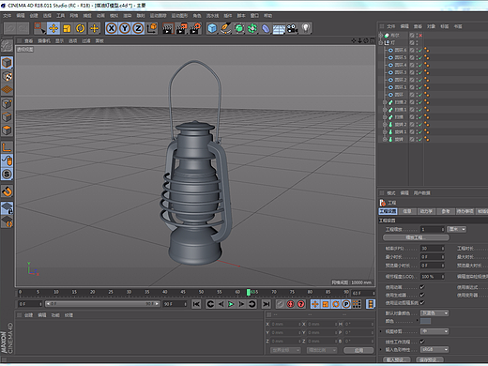Click the purple Bend deformer icon
The image size is (488, 366).
[x=266, y=28]
